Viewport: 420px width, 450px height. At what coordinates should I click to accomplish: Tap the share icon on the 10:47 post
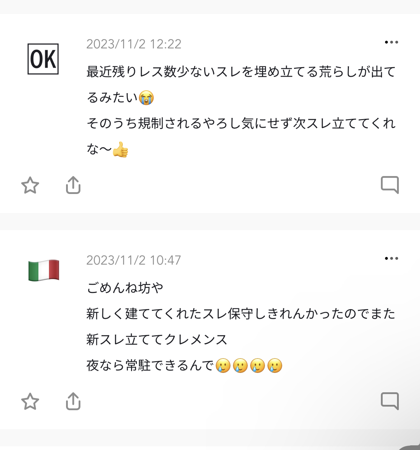point(73,401)
